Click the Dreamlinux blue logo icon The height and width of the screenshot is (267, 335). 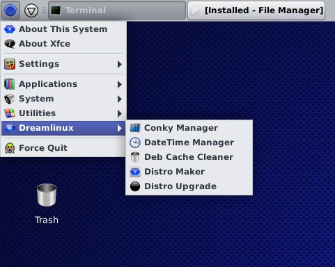[10, 128]
